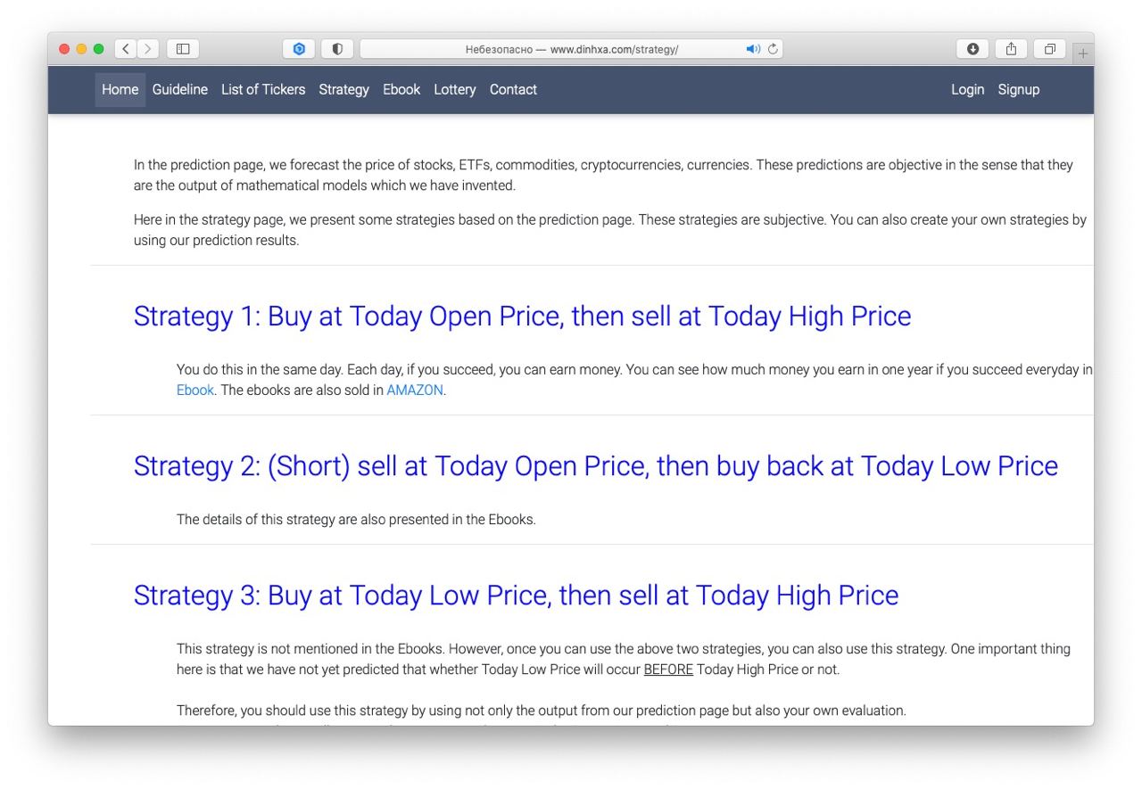This screenshot has height=789, width=1142.
Task: Click the underlined word BEFORE
Action: [x=668, y=670]
